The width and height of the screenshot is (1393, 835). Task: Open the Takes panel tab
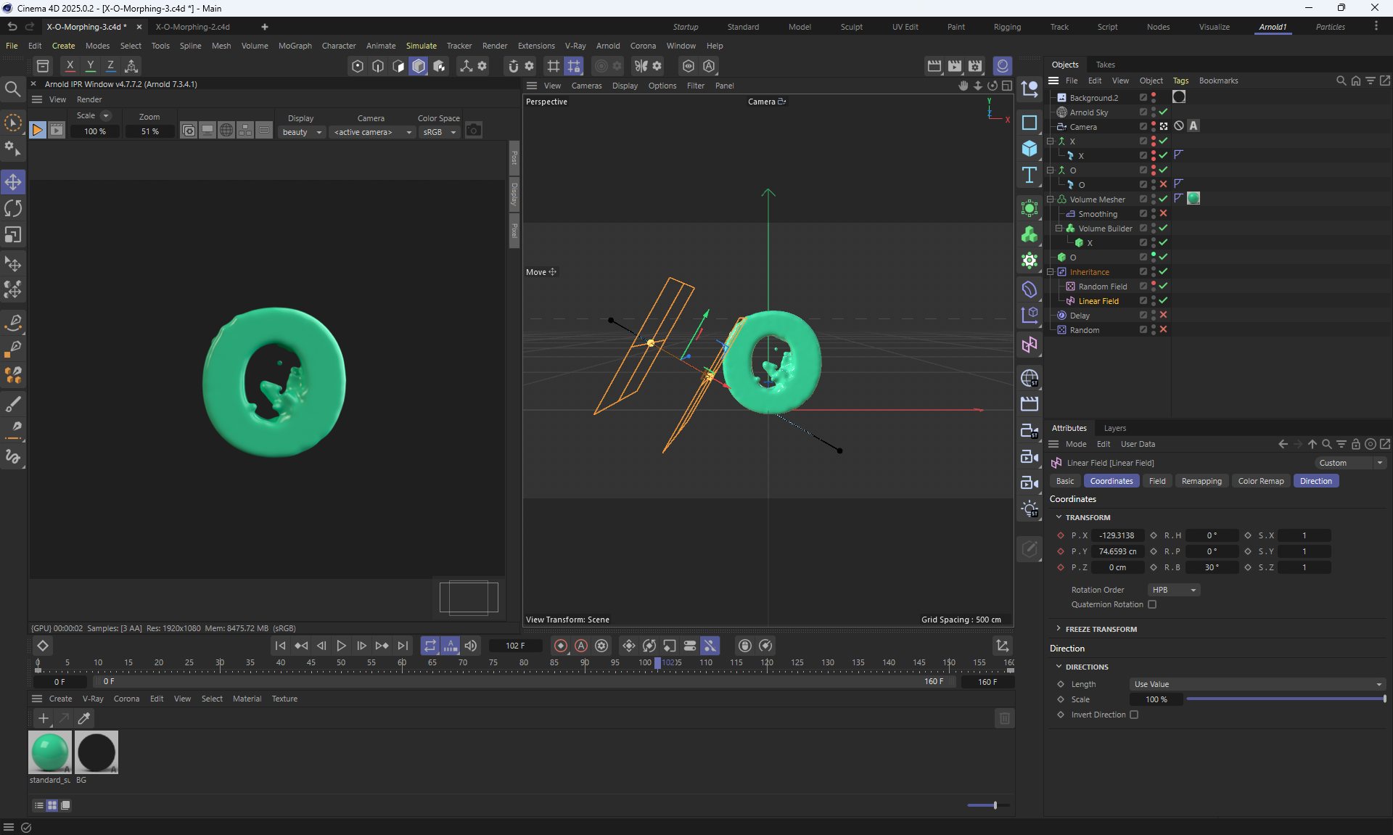1105,65
